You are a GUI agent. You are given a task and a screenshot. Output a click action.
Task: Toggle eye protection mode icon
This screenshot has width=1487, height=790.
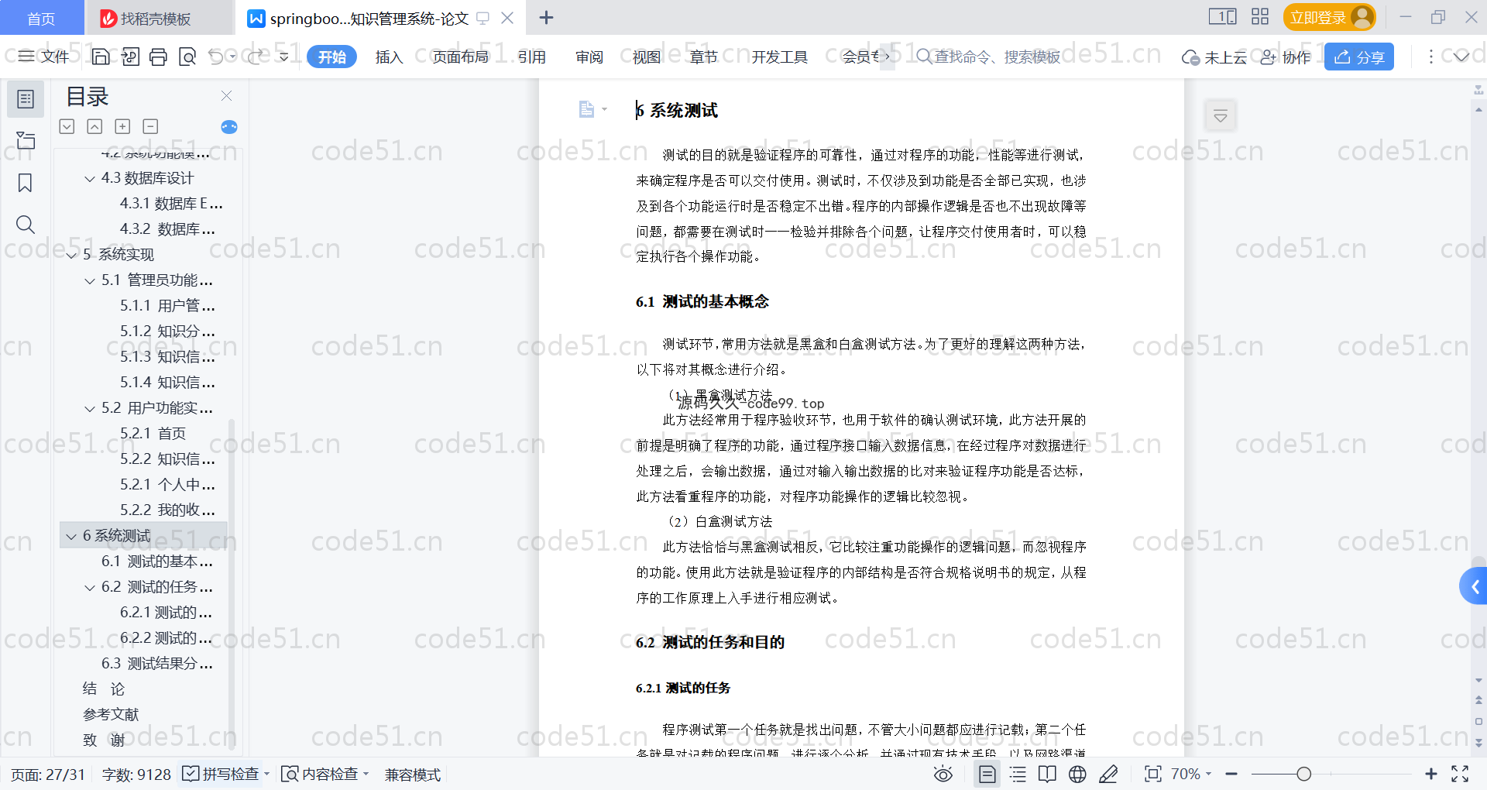point(943,774)
